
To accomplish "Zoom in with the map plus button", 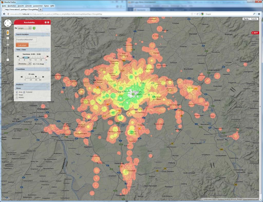I will 8,38.
